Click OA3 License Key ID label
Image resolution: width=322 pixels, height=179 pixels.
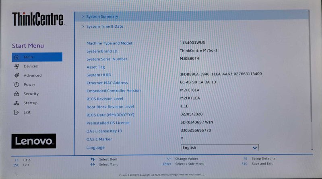pos(104,131)
